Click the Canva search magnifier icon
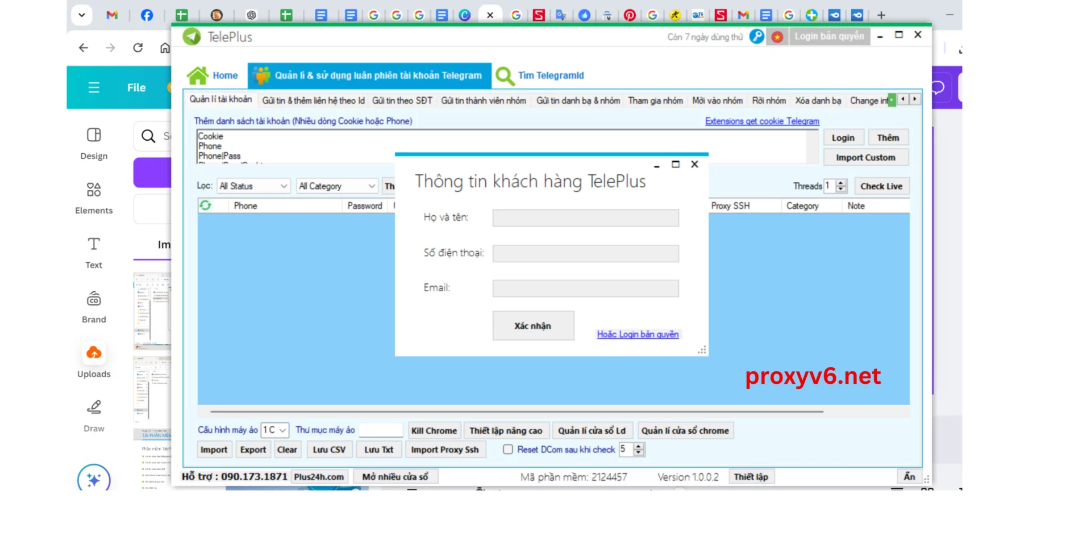This screenshot has height=545, width=1091. (x=148, y=136)
